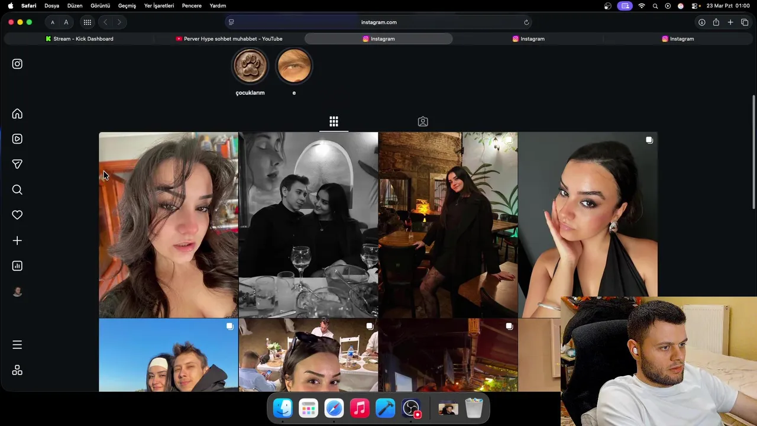Open the Görüntü menu
This screenshot has width=757, height=426.
click(x=100, y=6)
